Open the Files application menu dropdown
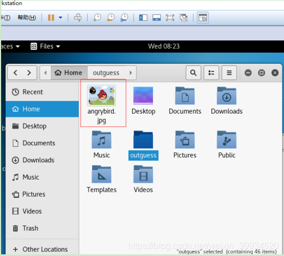The image size is (284, 256). click(45, 47)
